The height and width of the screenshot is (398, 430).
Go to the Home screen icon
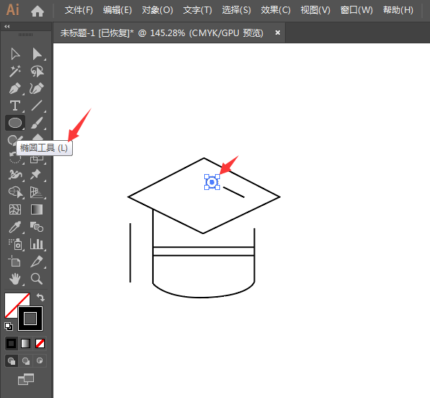(x=38, y=11)
